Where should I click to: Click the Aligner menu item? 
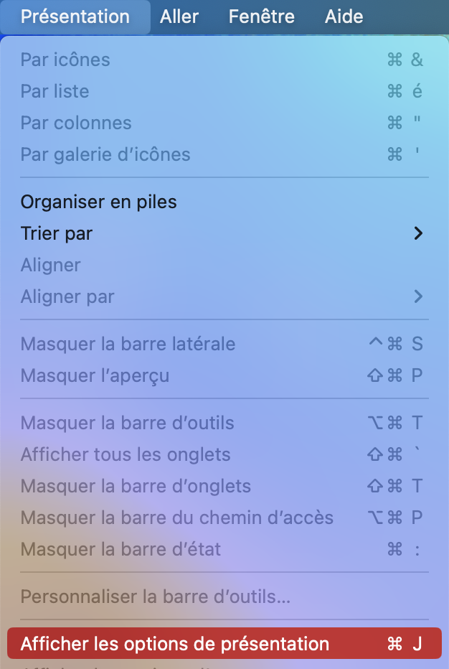(51, 265)
